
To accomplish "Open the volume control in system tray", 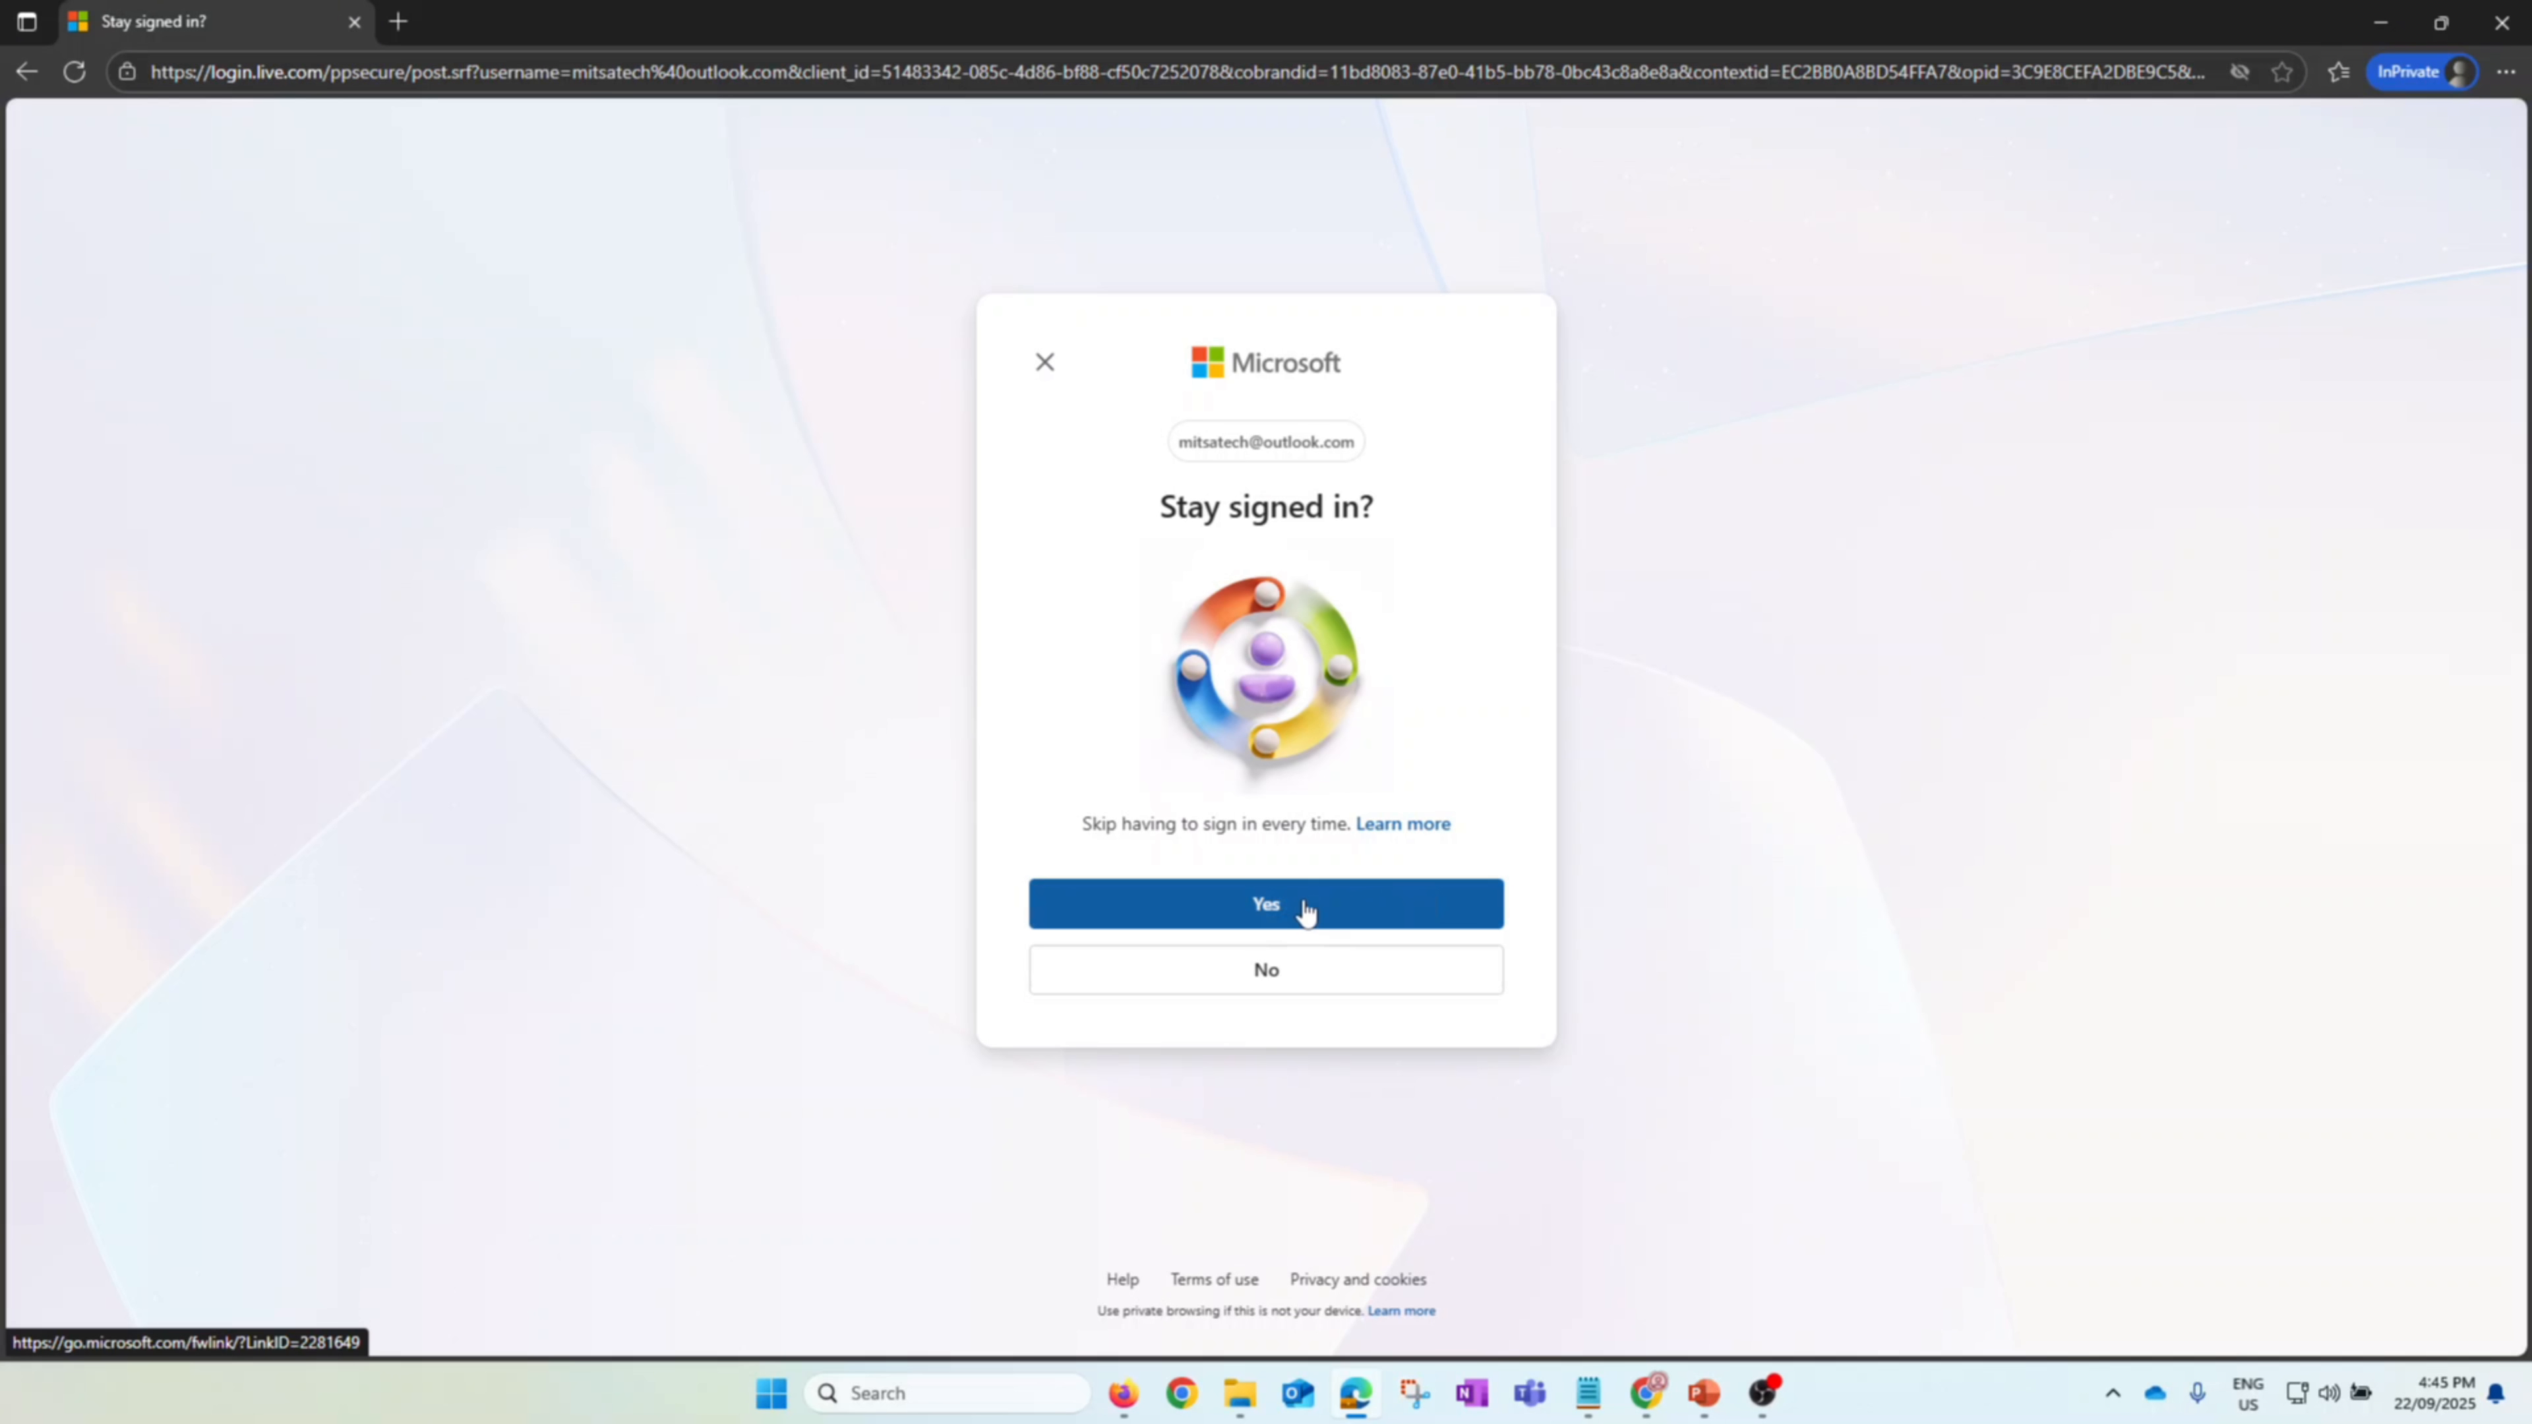I will click(x=2330, y=1392).
